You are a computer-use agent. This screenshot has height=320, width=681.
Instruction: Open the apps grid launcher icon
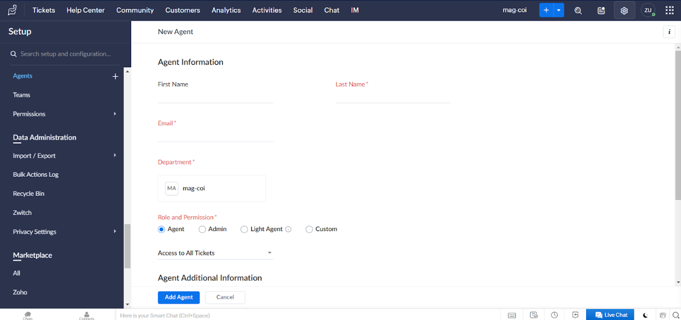pyautogui.click(x=669, y=10)
